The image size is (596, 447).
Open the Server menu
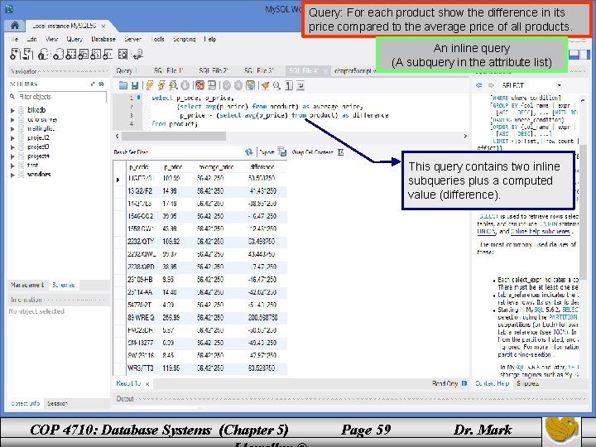[132, 39]
